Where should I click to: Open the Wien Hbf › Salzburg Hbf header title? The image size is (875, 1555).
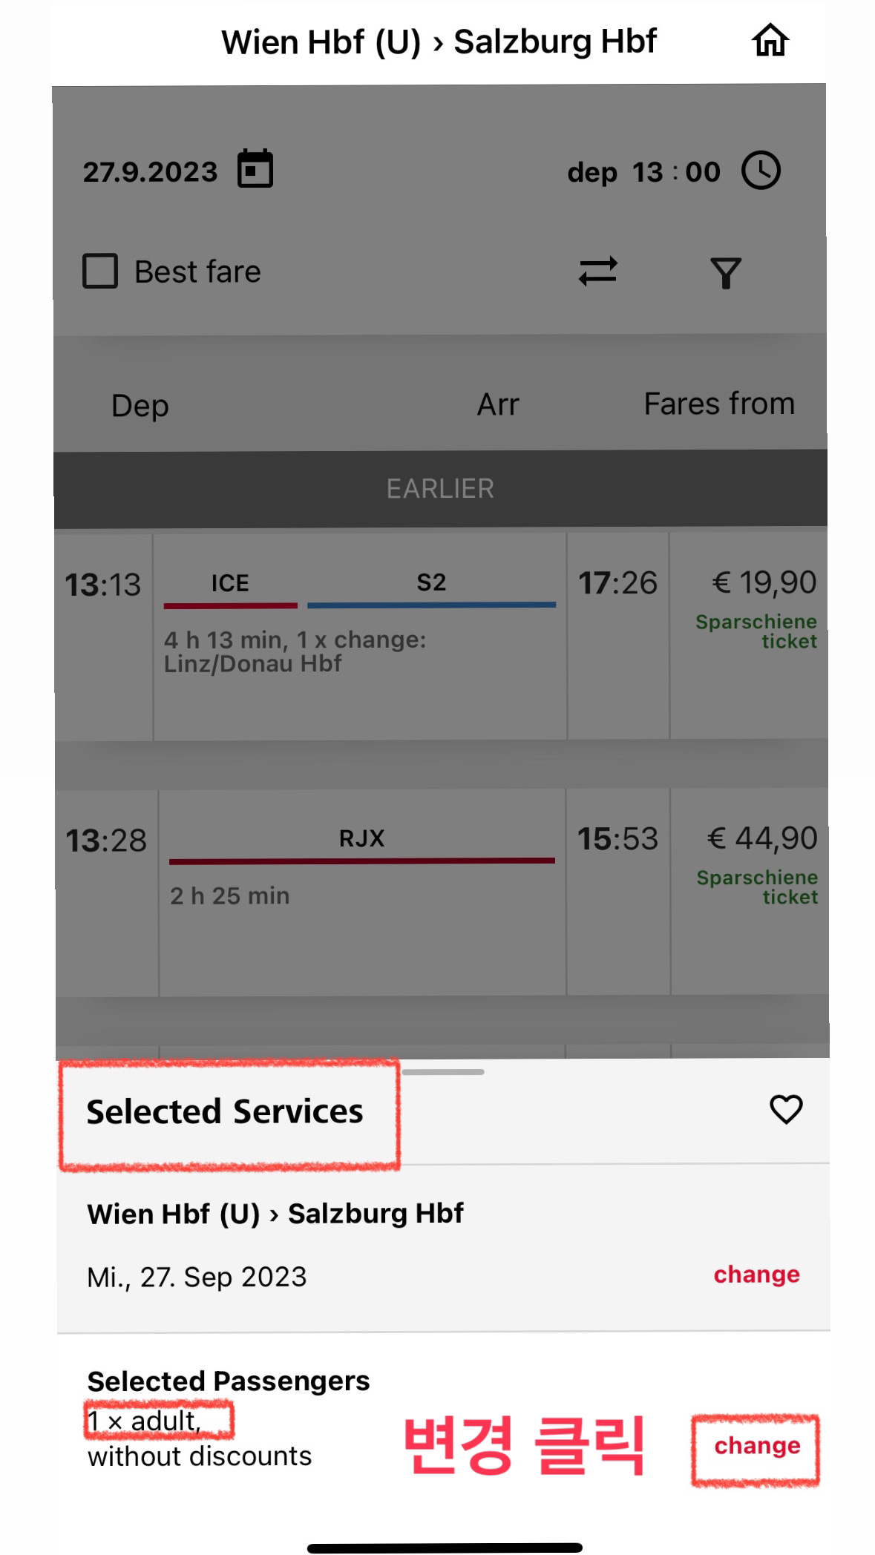tap(439, 42)
